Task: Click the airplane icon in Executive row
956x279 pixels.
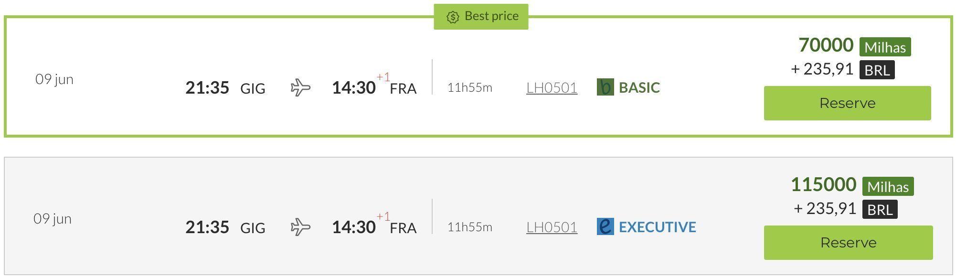Action: [300, 227]
